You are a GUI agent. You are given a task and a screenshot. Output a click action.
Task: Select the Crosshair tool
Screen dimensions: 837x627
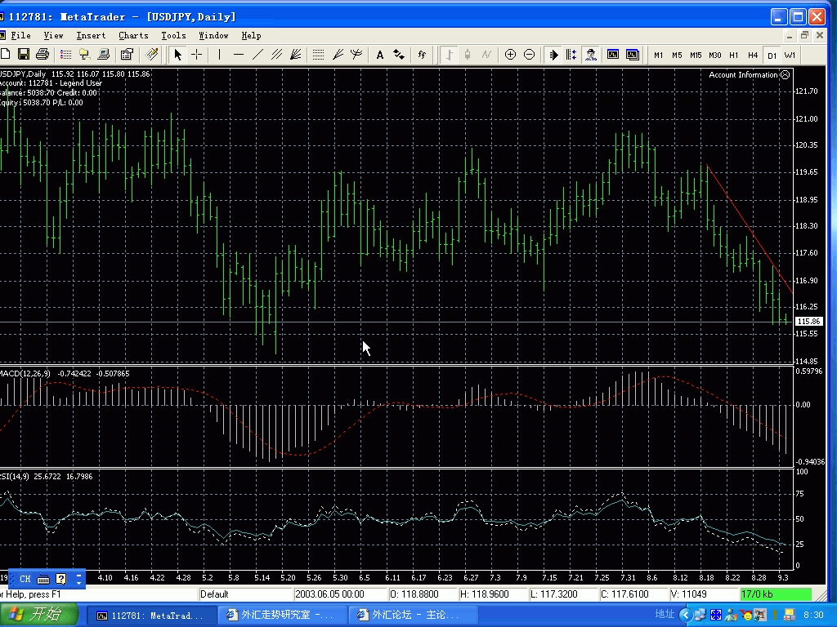point(196,55)
